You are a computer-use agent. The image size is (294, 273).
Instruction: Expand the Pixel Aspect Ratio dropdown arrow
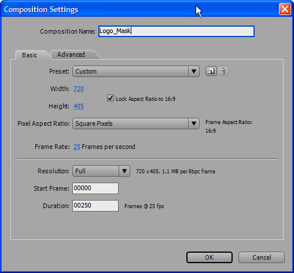(x=194, y=123)
